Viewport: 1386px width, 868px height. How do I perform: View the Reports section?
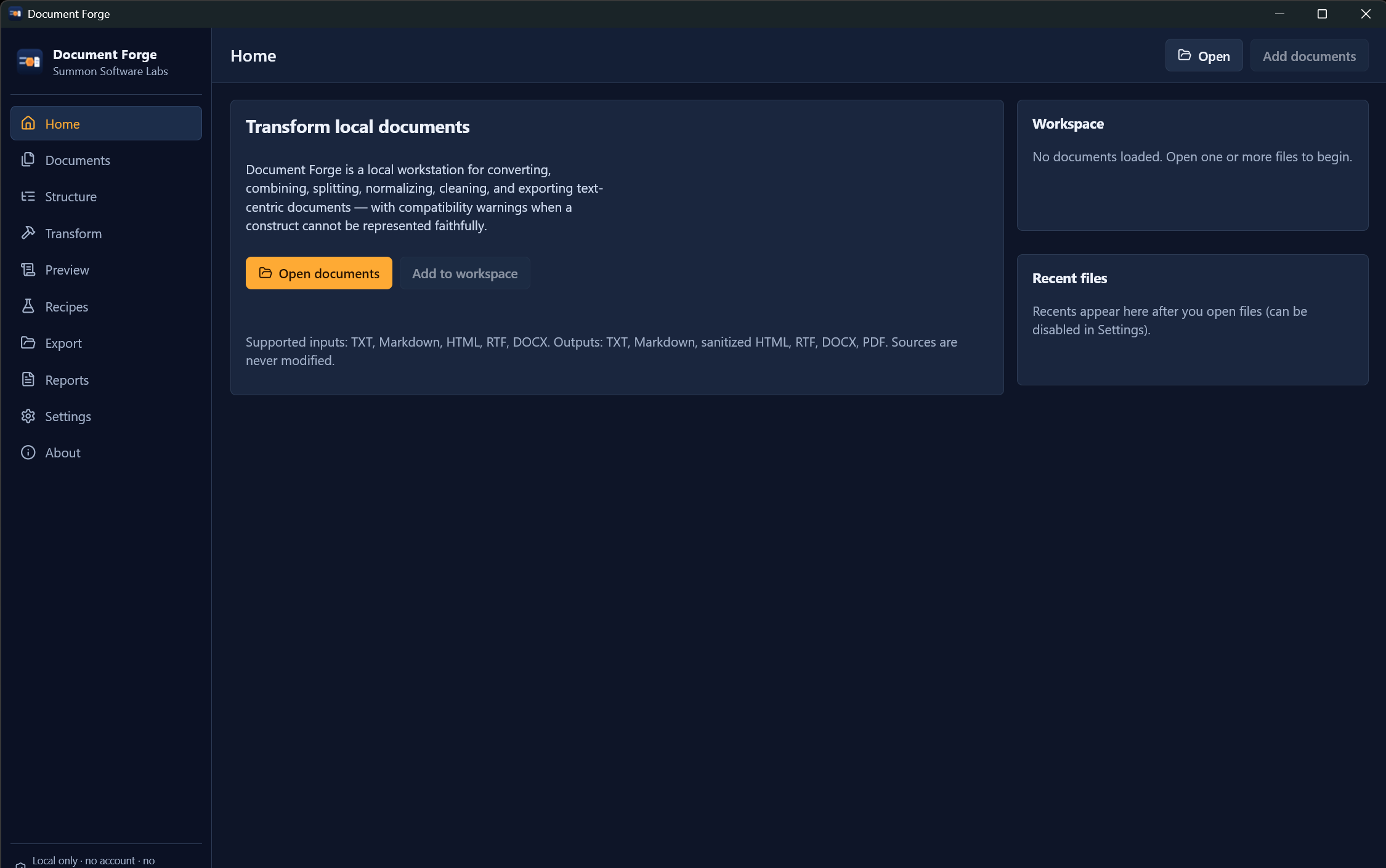106,379
